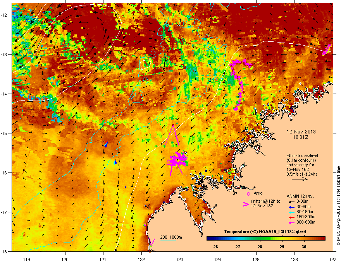Click the '-18' latitude axis label
This screenshot has width=341, height=263.
click(x=4, y=251)
